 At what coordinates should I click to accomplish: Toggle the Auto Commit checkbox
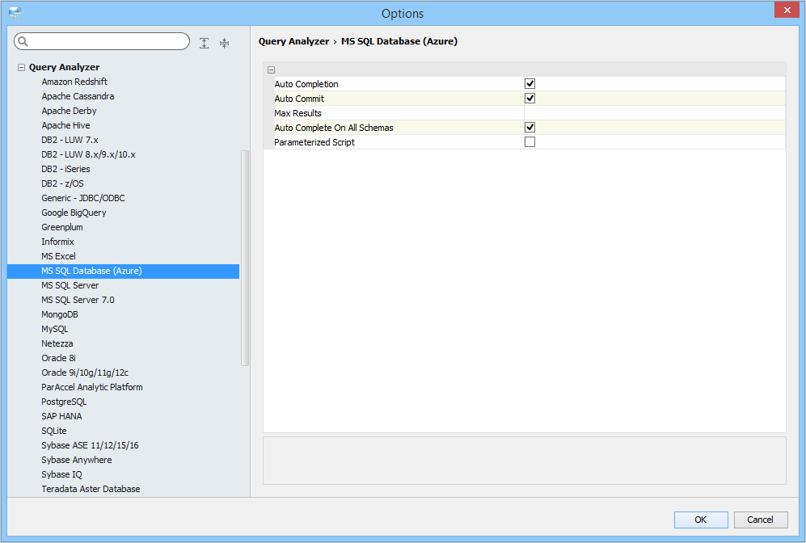point(530,98)
